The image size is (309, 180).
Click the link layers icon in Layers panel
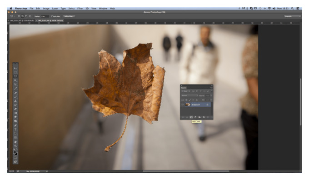[183, 117]
